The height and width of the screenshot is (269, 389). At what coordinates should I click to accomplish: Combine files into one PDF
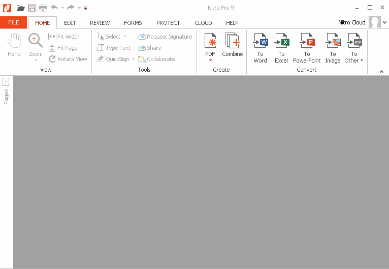tap(233, 45)
